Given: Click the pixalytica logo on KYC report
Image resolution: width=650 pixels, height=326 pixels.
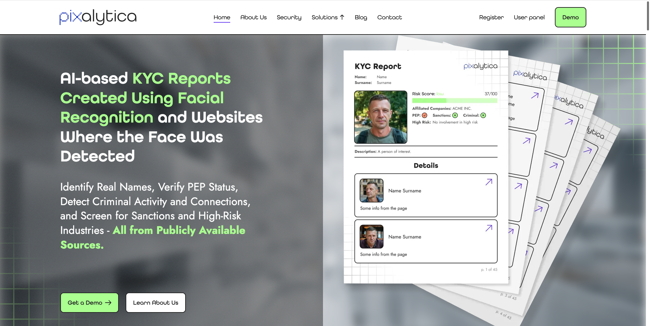Looking at the screenshot, I should (x=480, y=66).
